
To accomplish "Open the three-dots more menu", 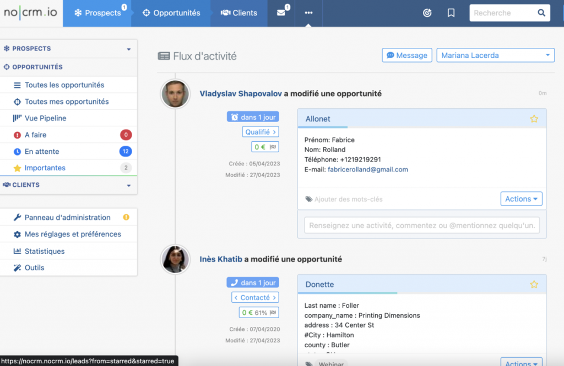I will [308, 13].
